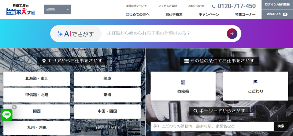Screen dimensions: 293x136
Task: Open 特集コーナー menu item
Action: [245, 15]
